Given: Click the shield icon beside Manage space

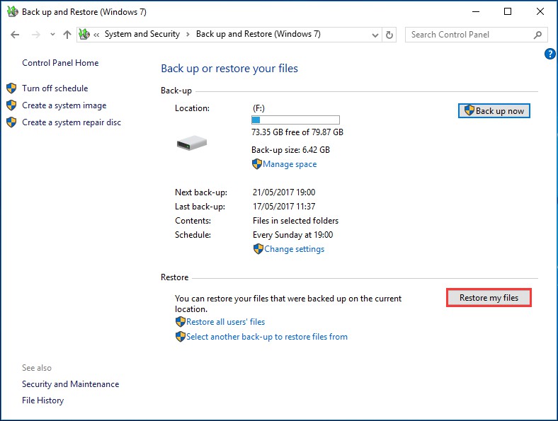Looking at the screenshot, I should click(x=257, y=164).
